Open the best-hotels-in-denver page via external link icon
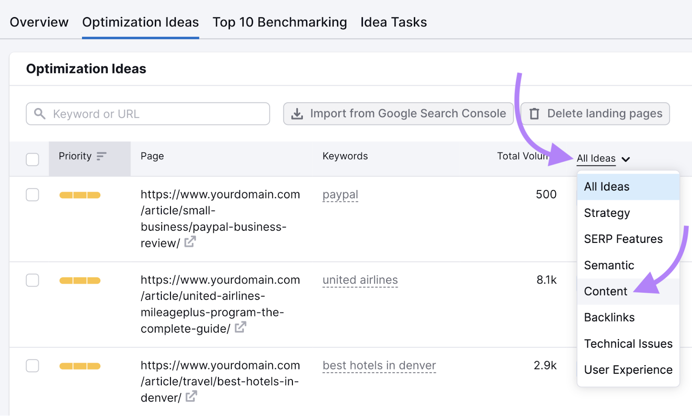Screen dimensions: 692x416 click(x=191, y=396)
